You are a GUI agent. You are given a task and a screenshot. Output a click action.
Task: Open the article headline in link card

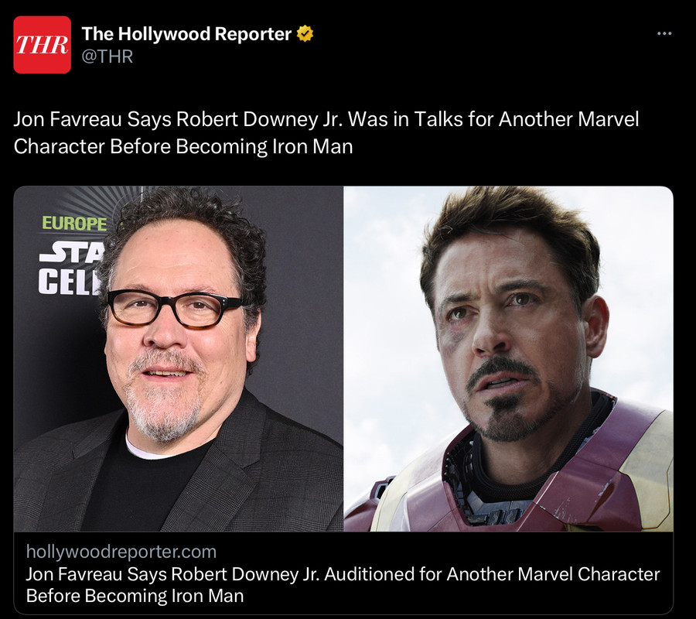point(343,585)
